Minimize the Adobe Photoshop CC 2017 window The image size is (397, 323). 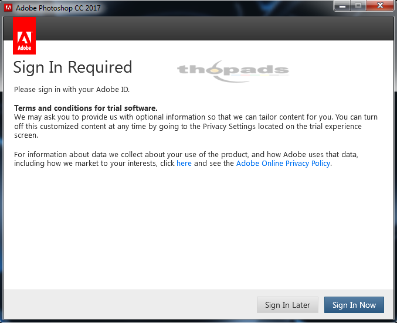pos(342,6)
